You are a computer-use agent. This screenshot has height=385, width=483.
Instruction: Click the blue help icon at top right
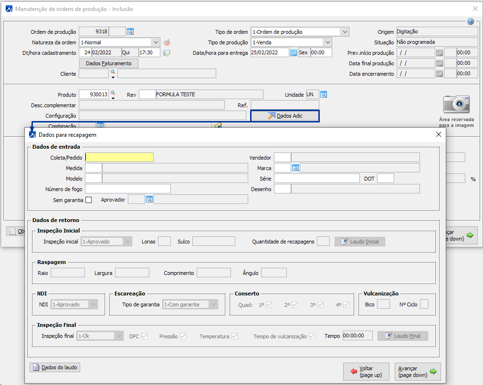[470, 21]
